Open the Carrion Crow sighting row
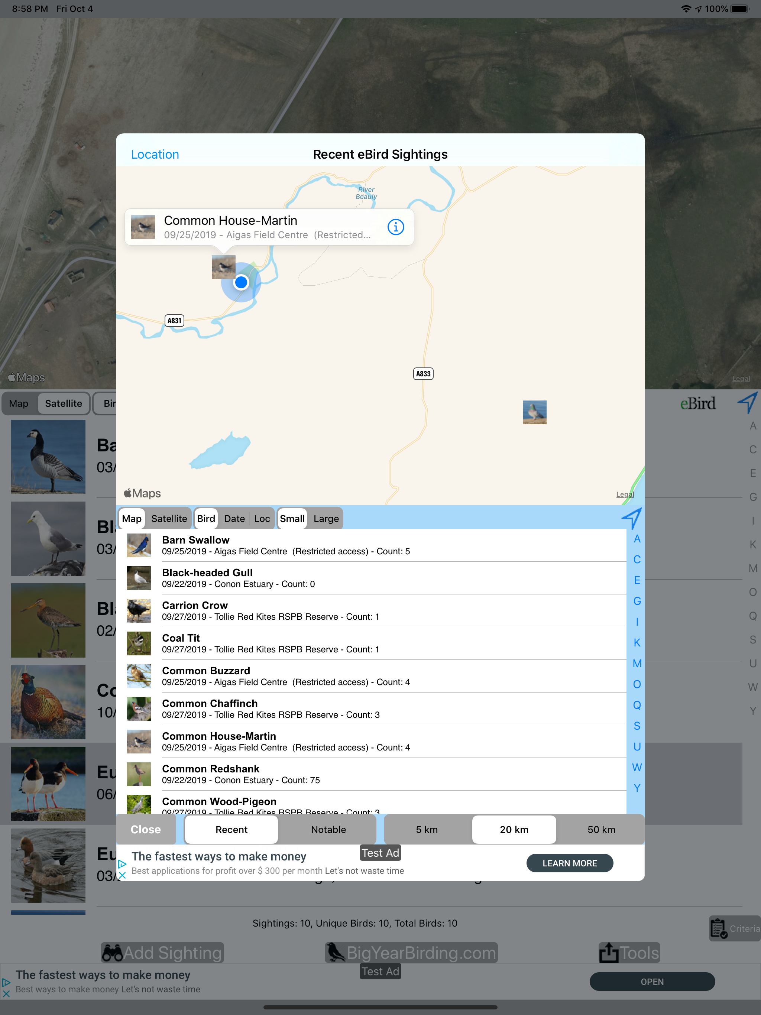Image resolution: width=761 pixels, height=1015 pixels. click(x=372, y=611)
